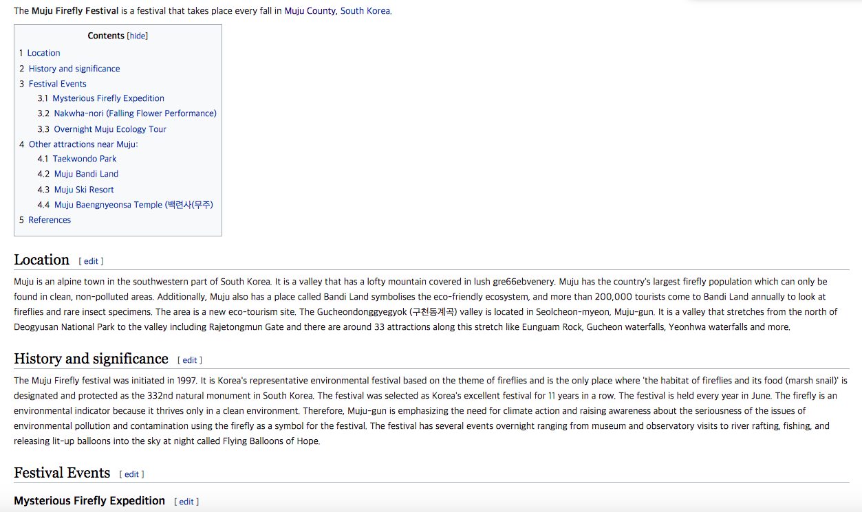Viewport: 862px width, 512px height.
Task: Go to 4.2 Muju Bandi Land entry
Action: 78,174
